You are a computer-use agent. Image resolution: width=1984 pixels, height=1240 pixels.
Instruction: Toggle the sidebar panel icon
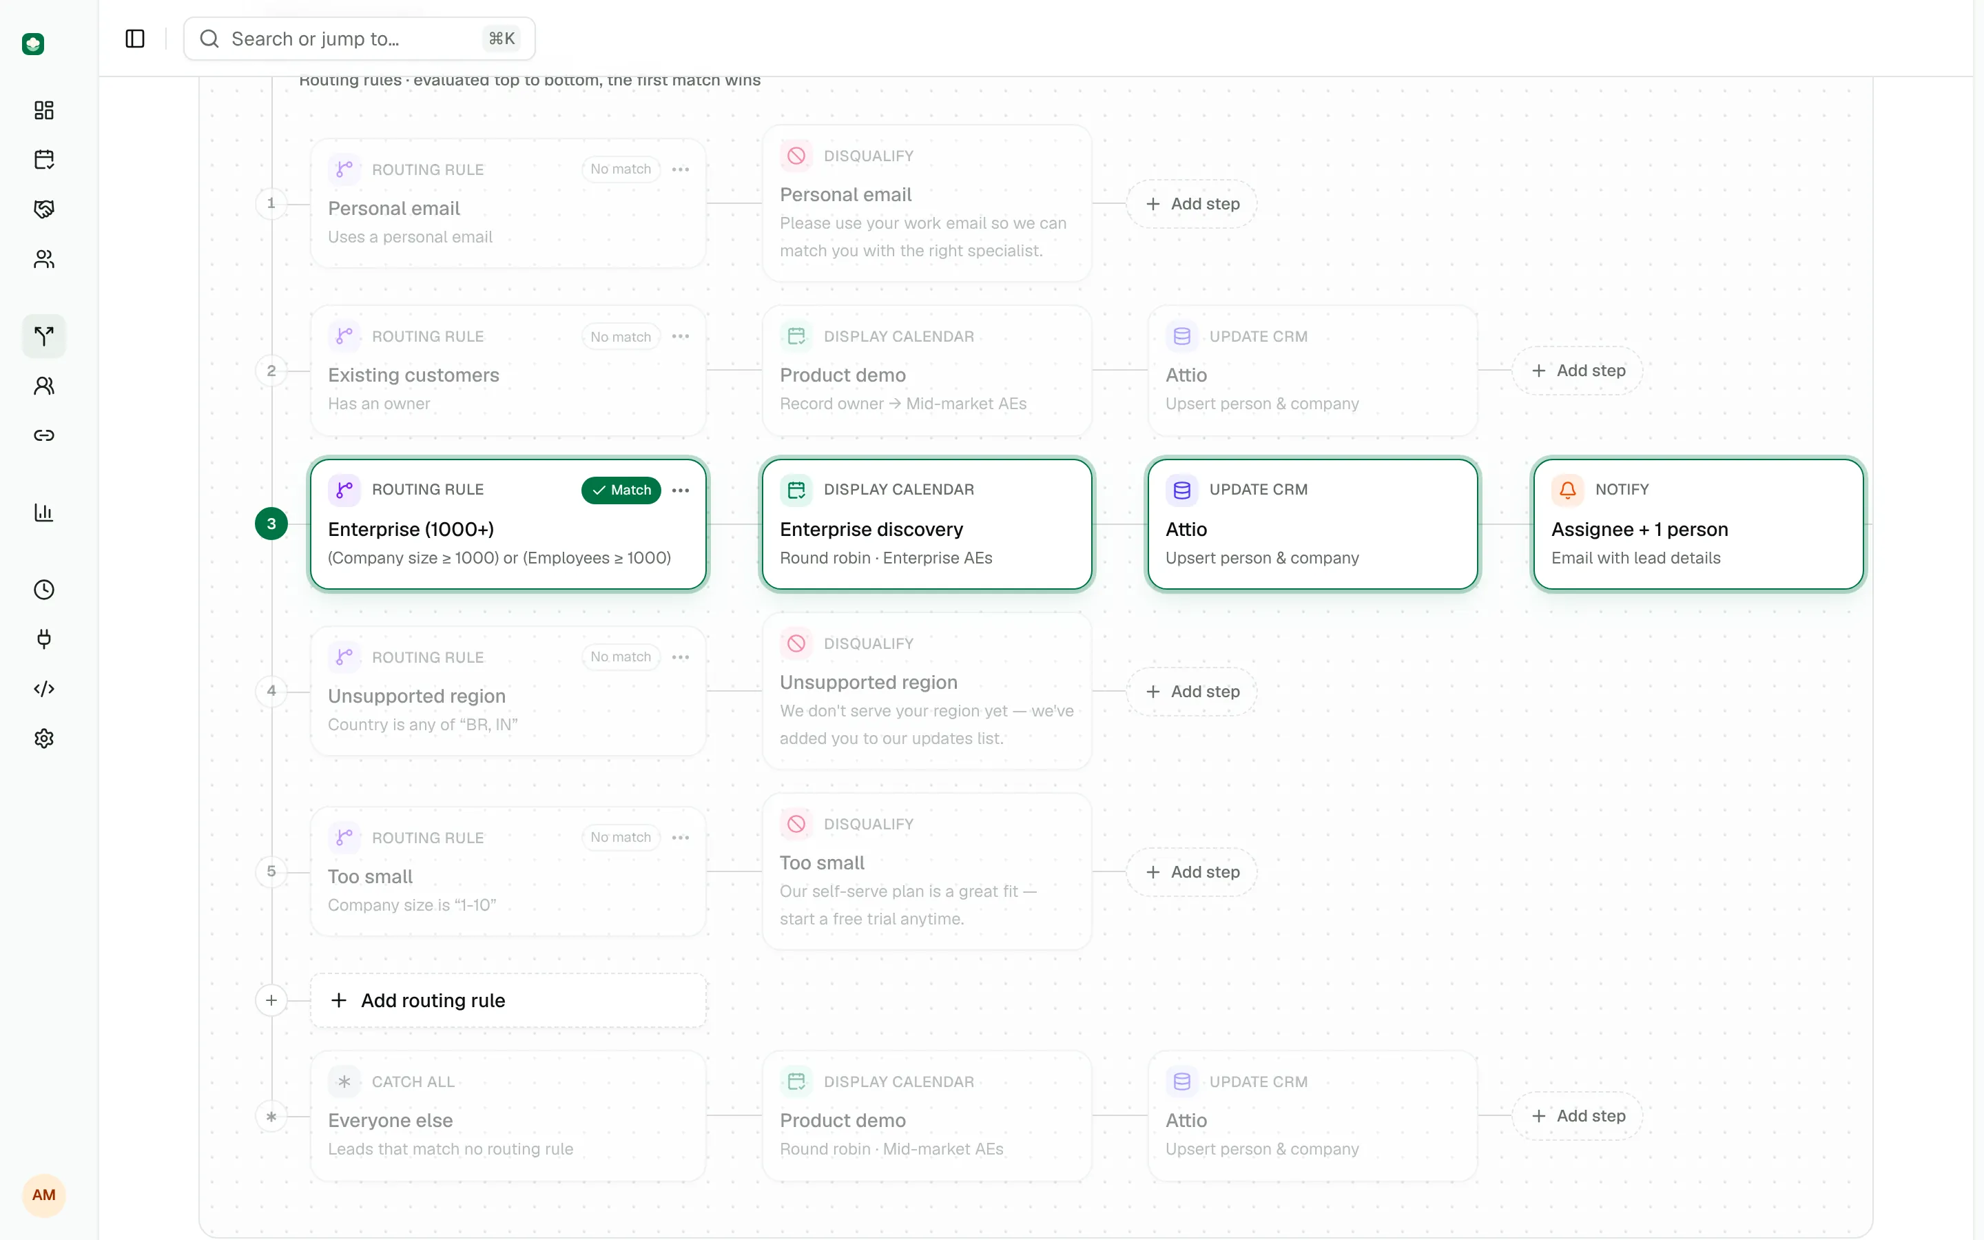pos(135,39)
